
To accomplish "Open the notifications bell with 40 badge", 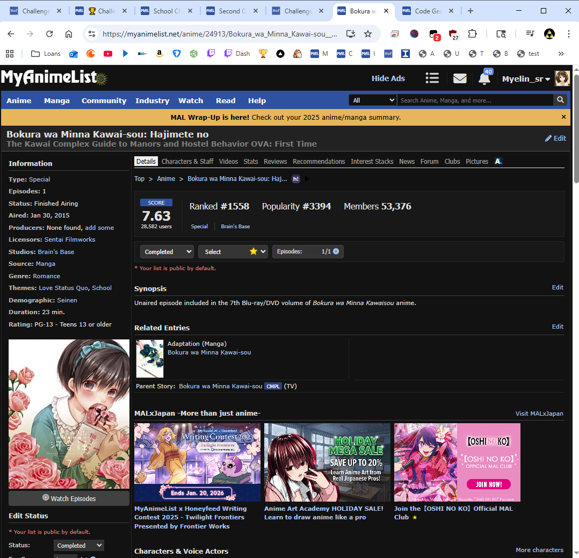I will [x=484, y=78].
